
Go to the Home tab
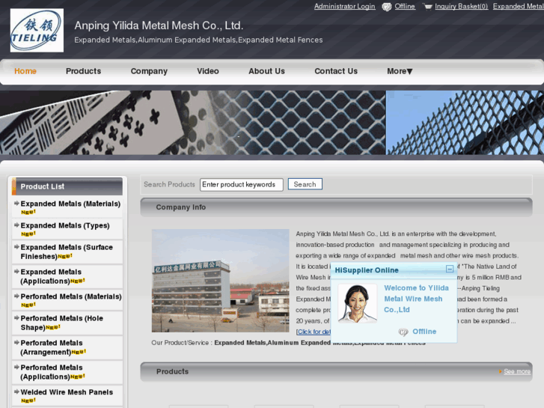[25, 71]
